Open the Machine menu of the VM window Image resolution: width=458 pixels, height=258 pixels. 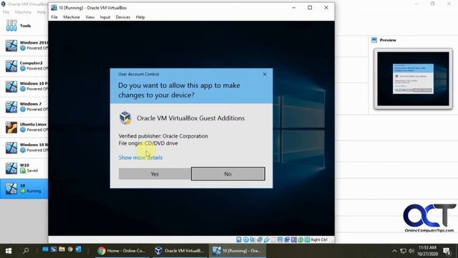tap(72, 17)
